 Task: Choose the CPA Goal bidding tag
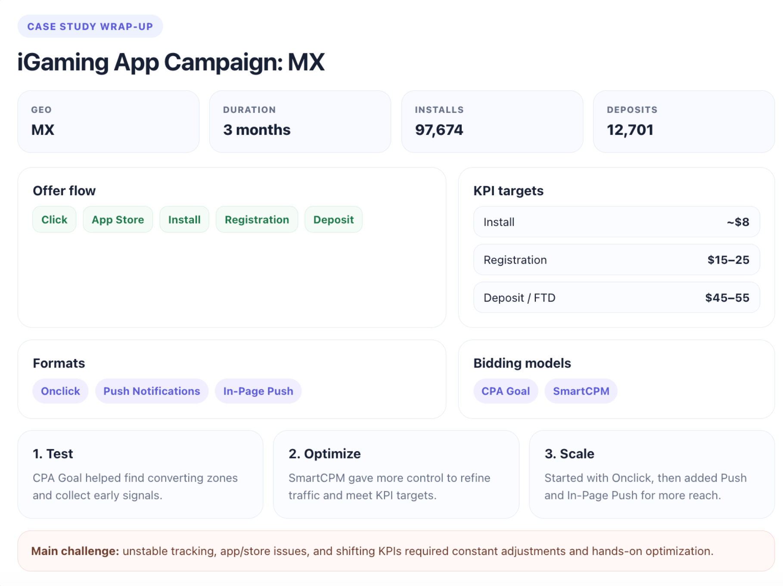[506, 391]
